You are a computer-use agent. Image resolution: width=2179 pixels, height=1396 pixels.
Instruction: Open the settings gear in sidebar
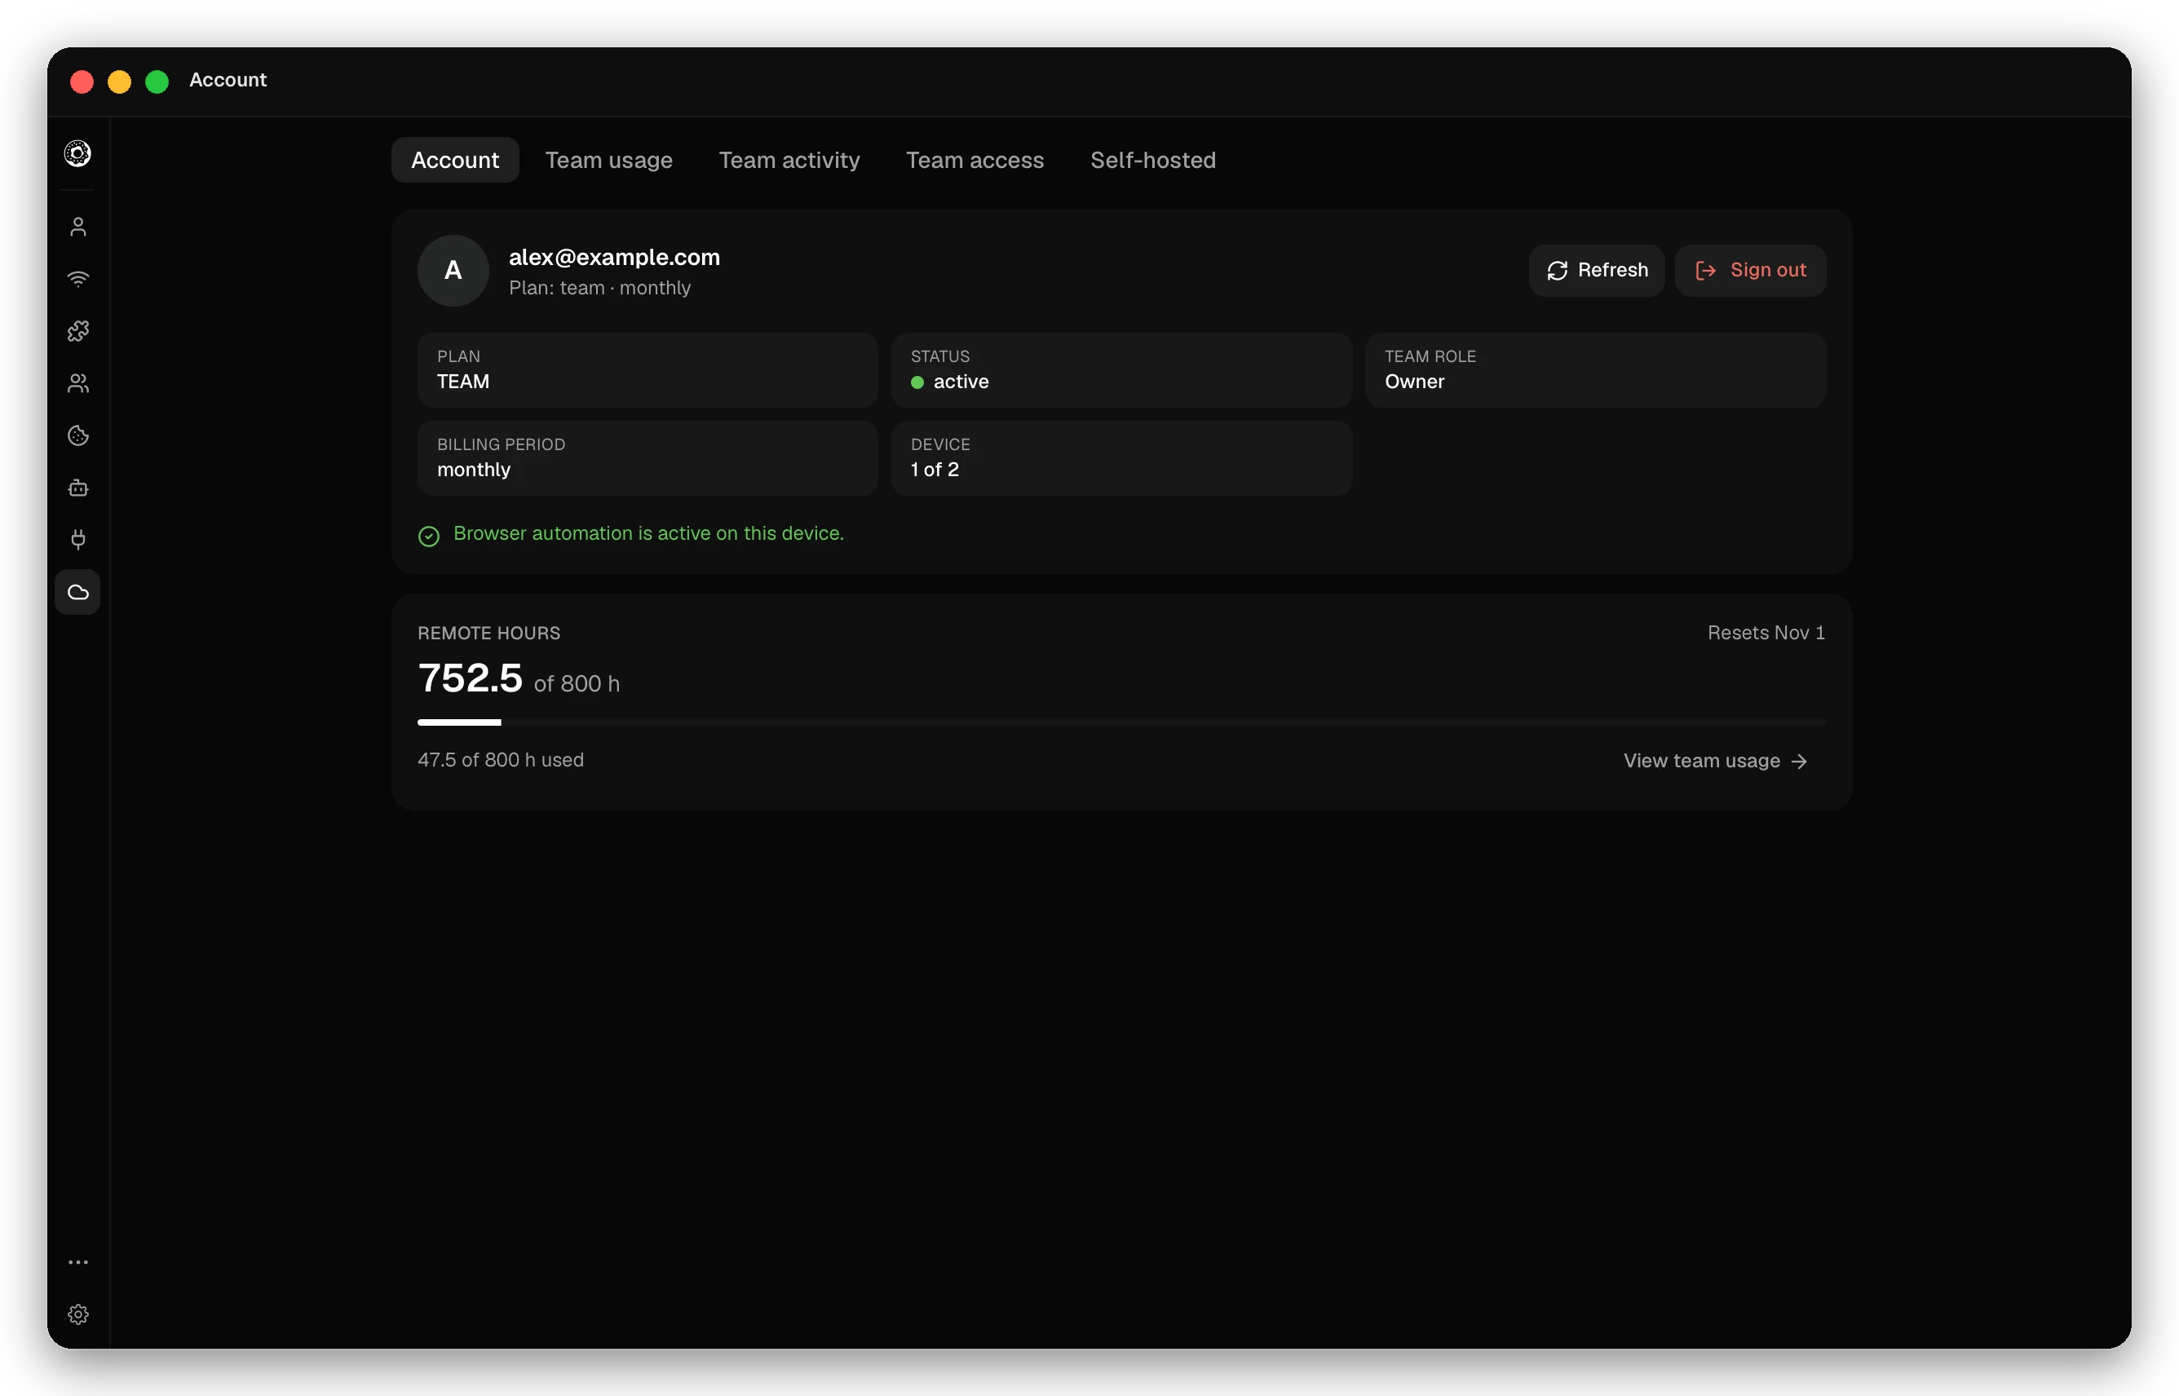coord(78,1314)
